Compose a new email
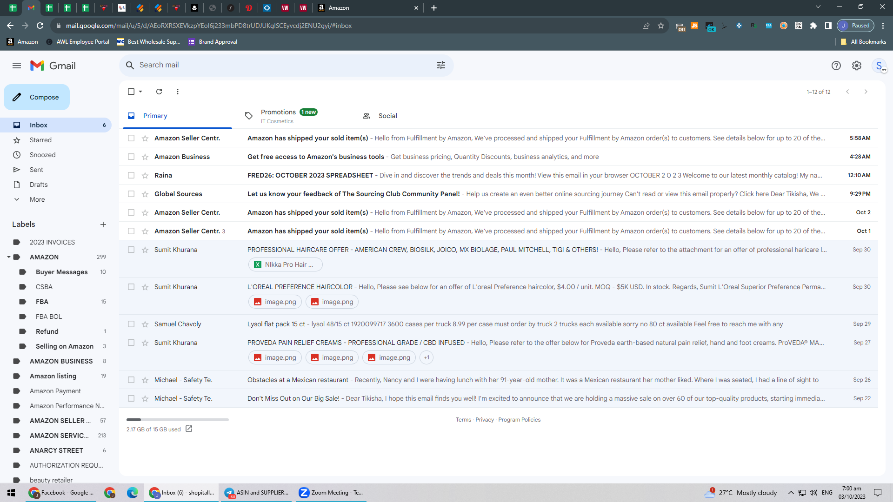Viewport: 893px width, 502px height. (x=37, y=97)
